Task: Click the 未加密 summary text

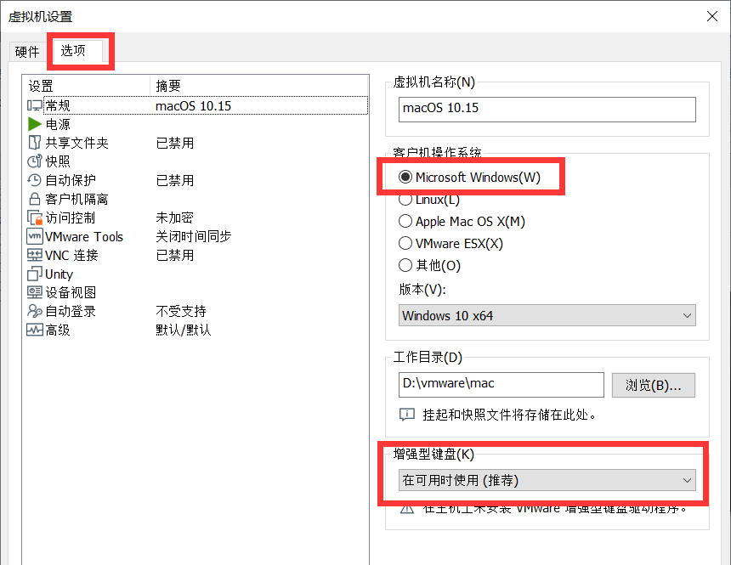Action: (x=174, y=218)
